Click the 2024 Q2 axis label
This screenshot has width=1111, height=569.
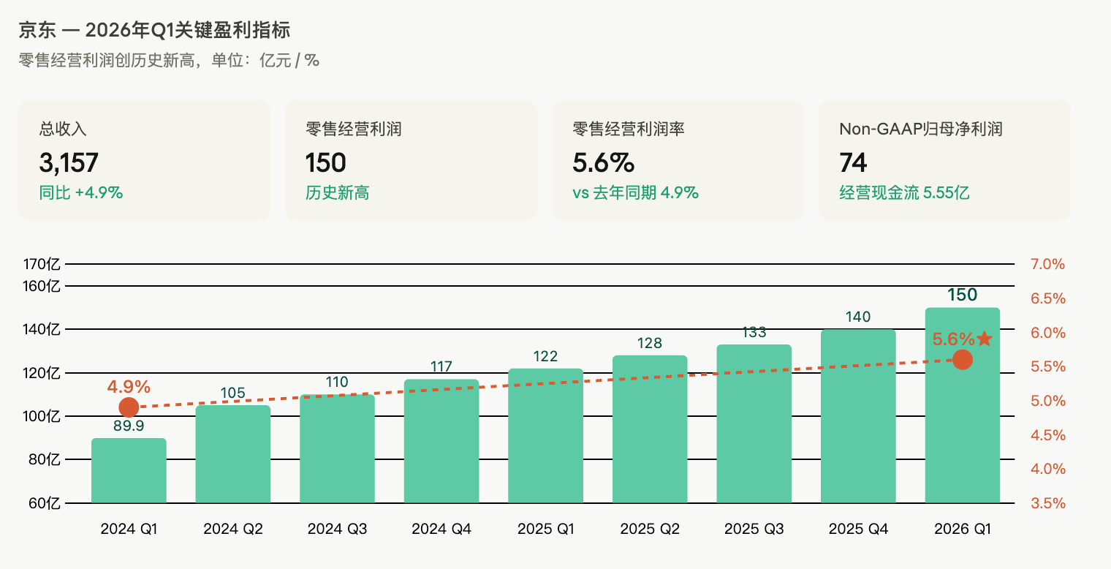[233, 529]
